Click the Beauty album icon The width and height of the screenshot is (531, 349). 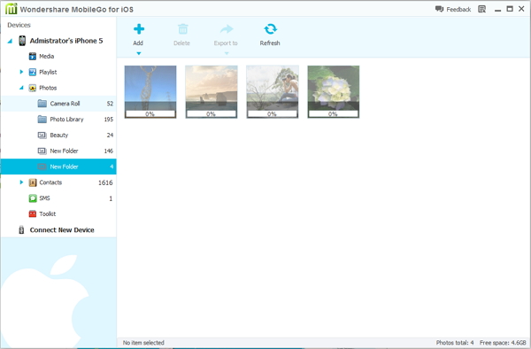coord(42,135)
